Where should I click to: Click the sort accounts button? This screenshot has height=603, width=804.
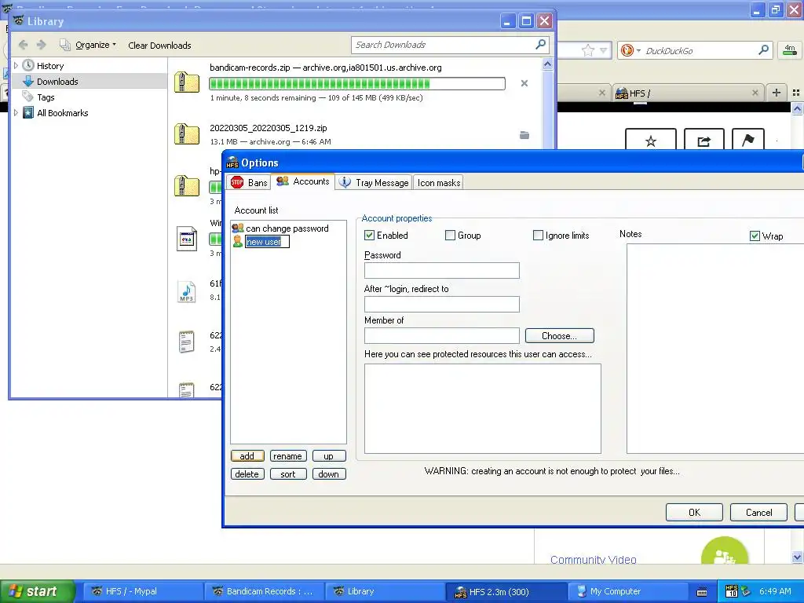click(x=287, y=473)
